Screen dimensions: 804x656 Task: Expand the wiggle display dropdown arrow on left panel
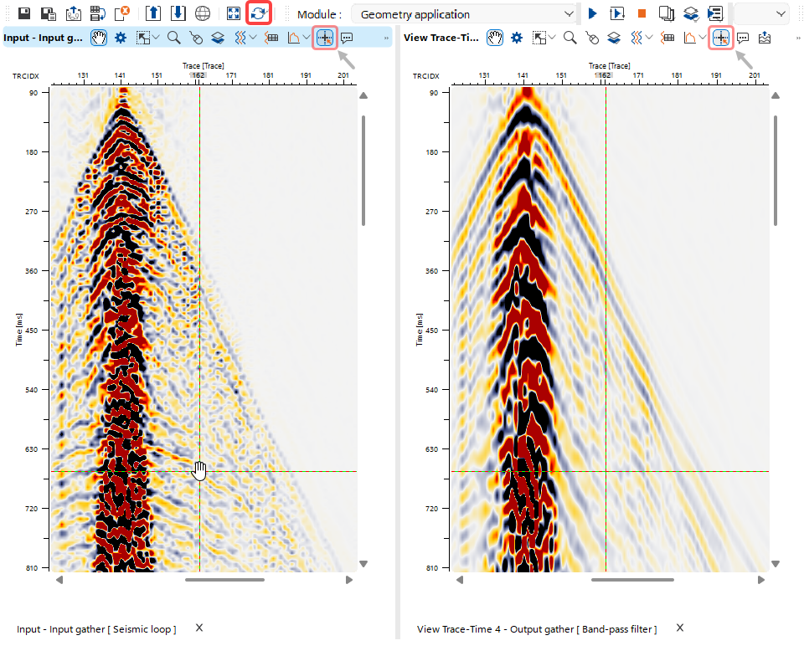tap(253, 38)
